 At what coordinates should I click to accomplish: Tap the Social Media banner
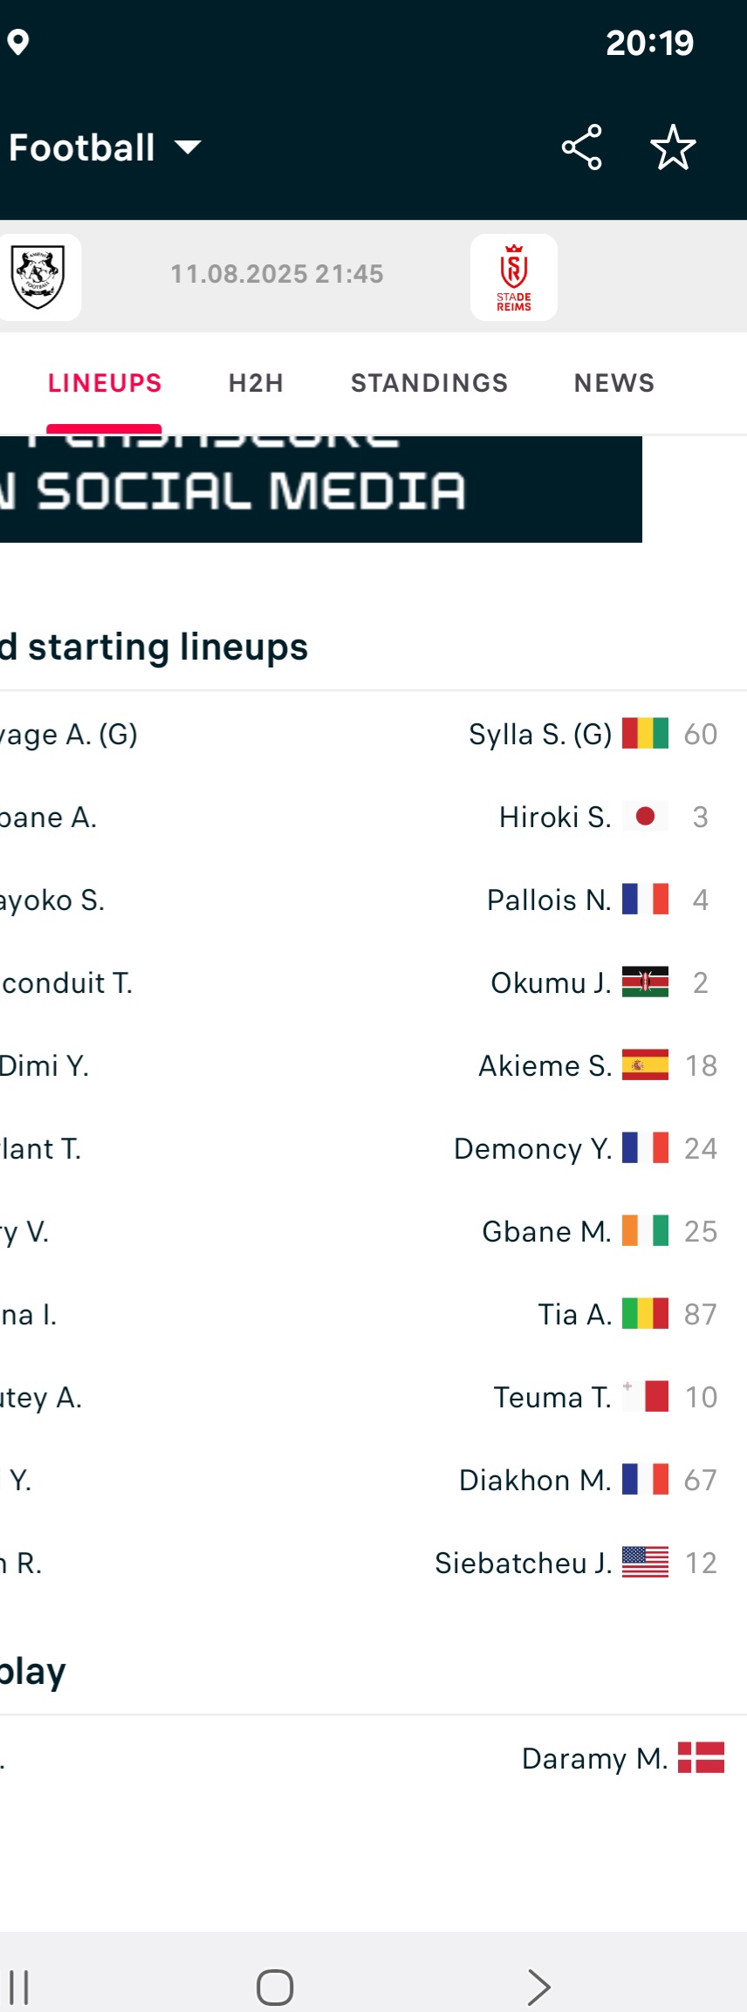(x=321, y=489)
